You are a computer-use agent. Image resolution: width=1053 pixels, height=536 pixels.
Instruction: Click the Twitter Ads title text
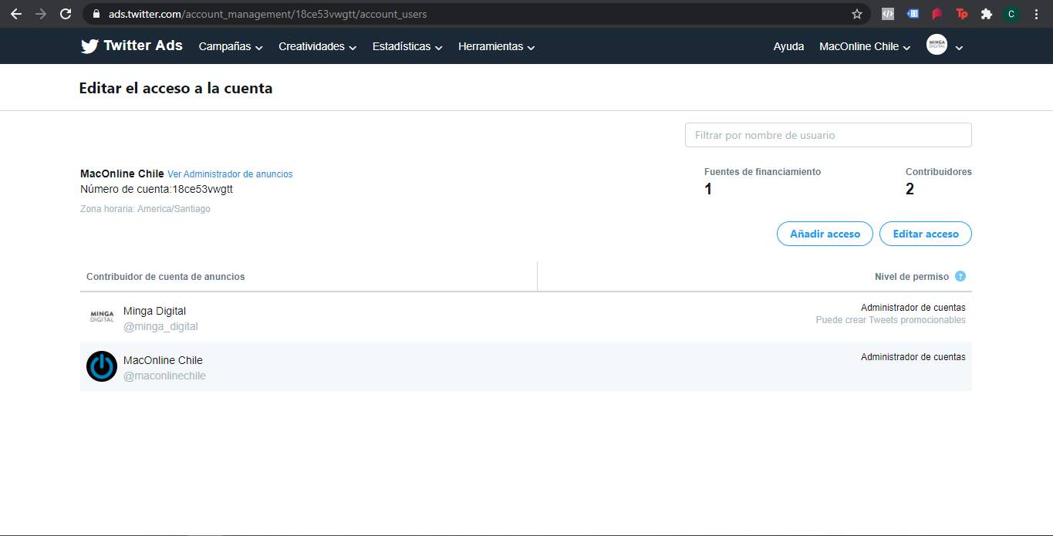click(x=143, y=46)
